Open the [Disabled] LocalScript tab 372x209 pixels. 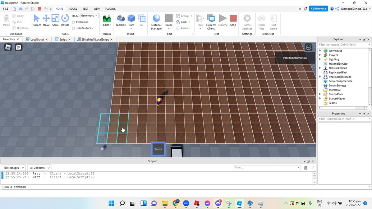pyautogui.click(x=95, y=40)
